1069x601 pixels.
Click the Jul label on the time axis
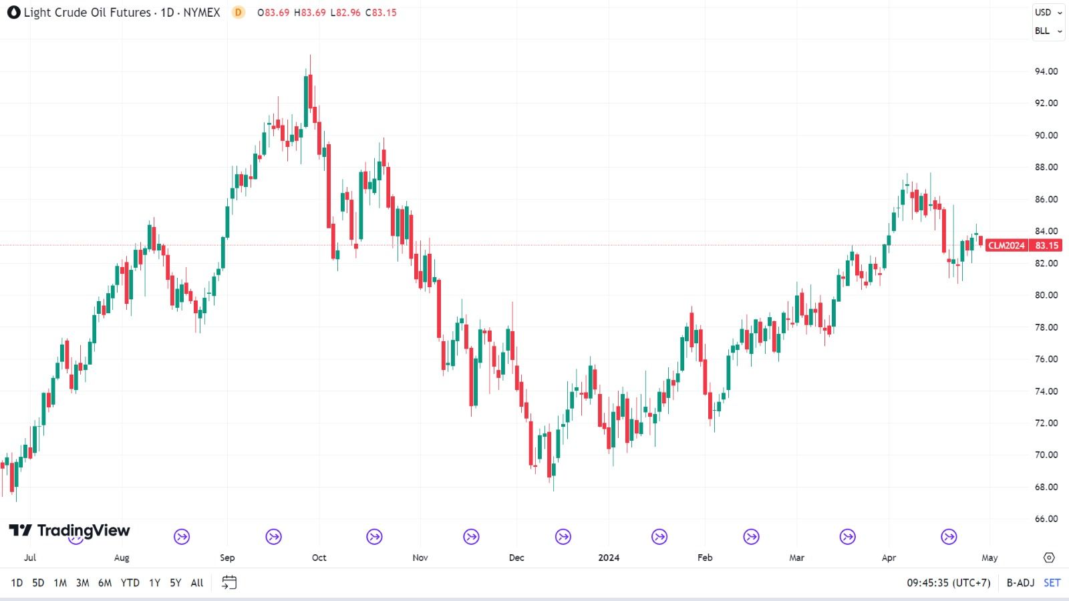pyautogui.click(x=29, y=558)
